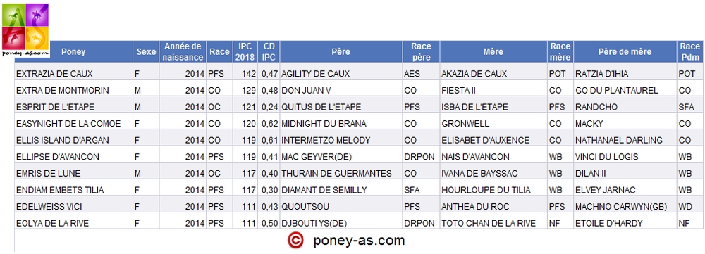Viewport: 705px width, 254px height.
Task: Select the Poney column header
Action: click(74, 51)
